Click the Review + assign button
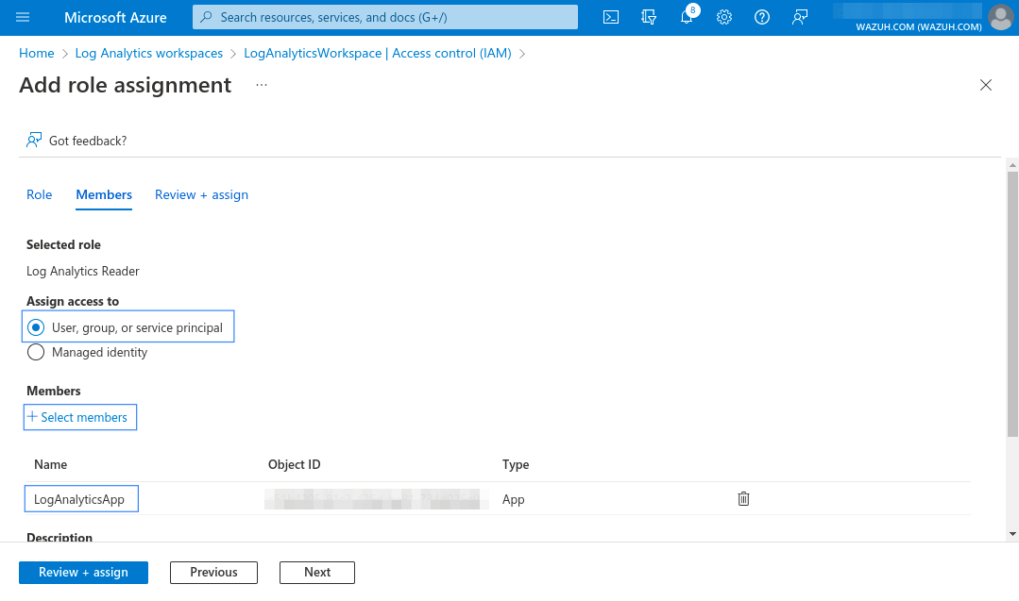Viewport: 1019px width, 601px height. [83, 573]
